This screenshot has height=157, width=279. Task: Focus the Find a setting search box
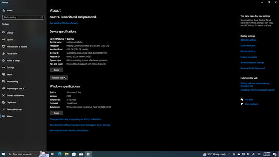(23, 17)
